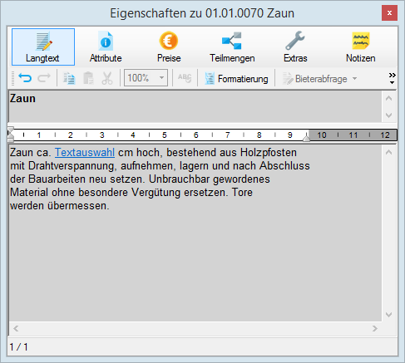405x363 pixels.
Task: Open the Extras wrench tab
Action: (295, 47)
